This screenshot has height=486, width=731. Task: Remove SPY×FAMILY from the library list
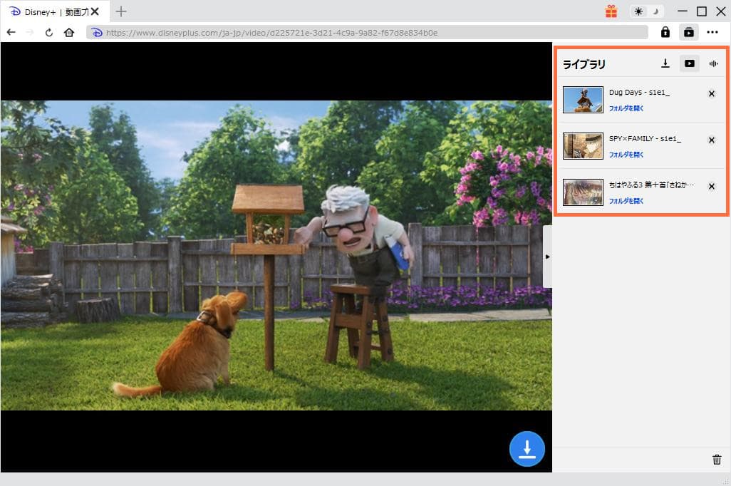tap(711, 140)
